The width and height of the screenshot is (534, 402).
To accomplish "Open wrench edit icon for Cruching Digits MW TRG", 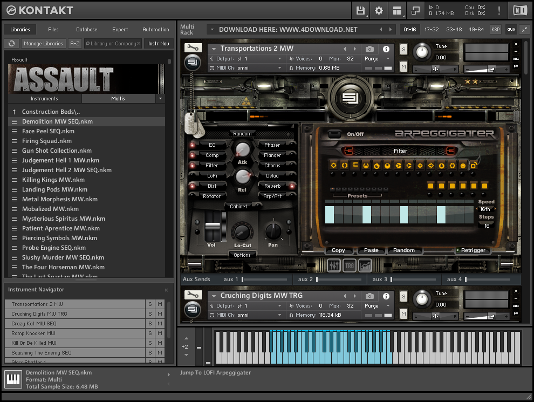I will click(x=193, y=295).
